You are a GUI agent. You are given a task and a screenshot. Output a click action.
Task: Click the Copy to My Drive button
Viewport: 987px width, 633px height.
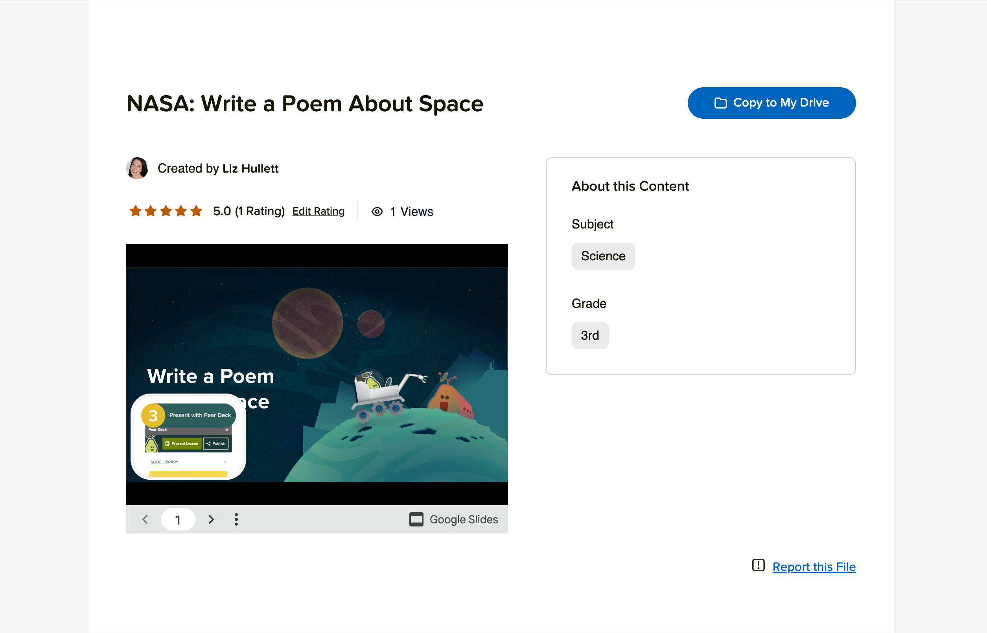[771, 103]
